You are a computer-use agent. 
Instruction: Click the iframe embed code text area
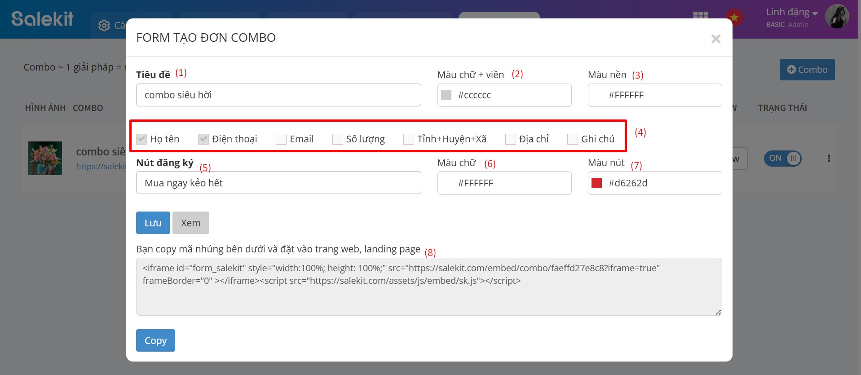tap(429, 287)
